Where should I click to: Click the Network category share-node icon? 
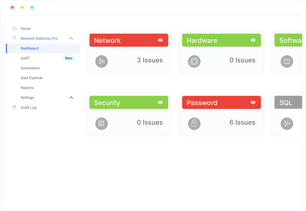coord(101,61)
